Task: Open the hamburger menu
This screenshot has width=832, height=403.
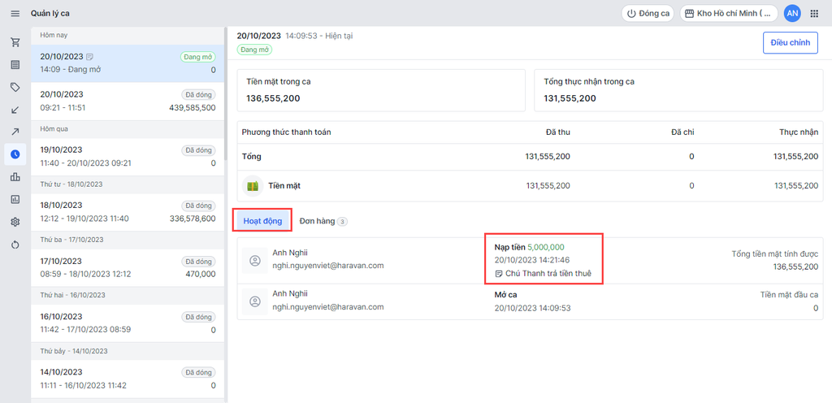Action: 15,14
